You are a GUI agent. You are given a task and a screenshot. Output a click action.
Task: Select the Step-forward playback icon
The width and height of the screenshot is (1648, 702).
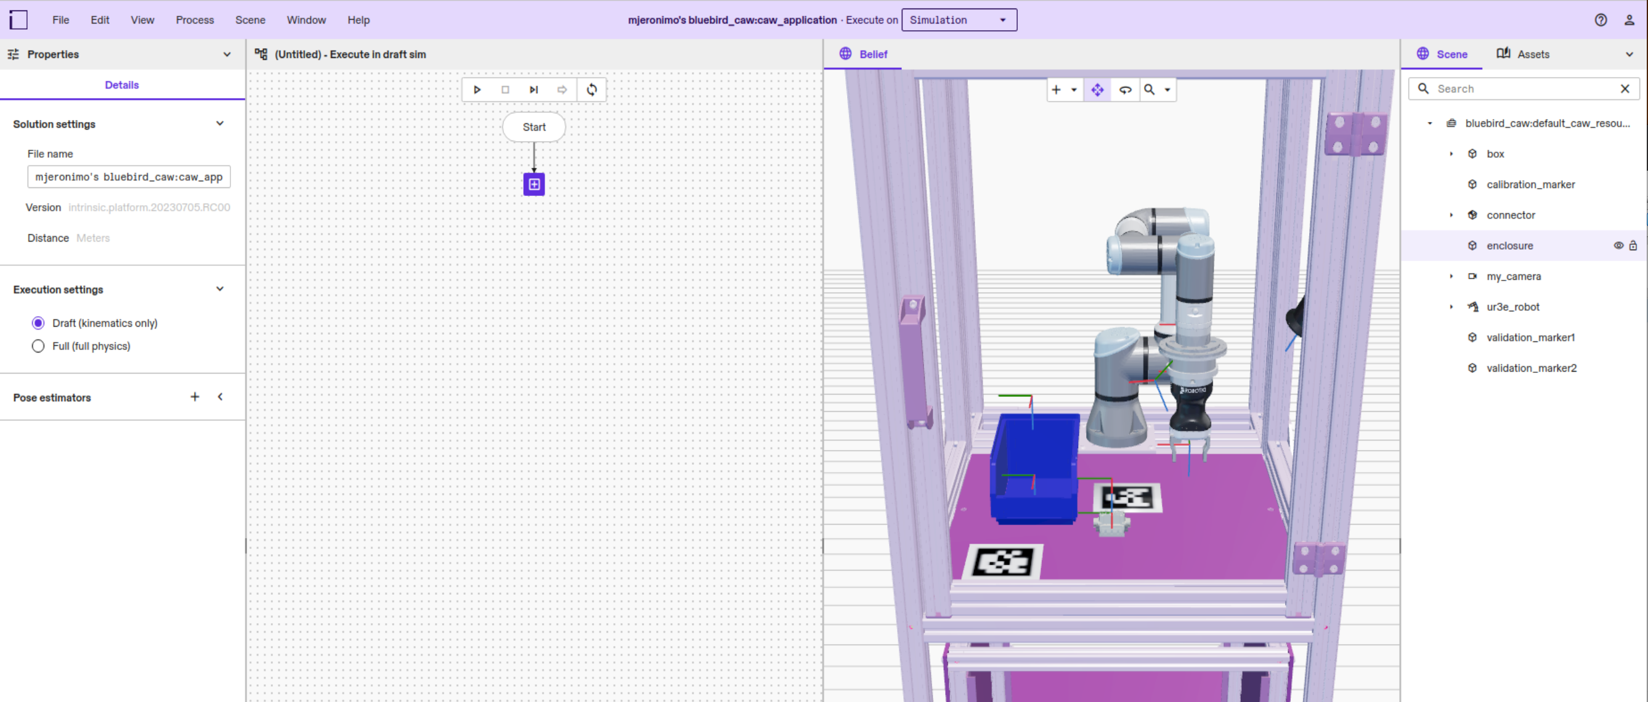[x=534, y=89]
